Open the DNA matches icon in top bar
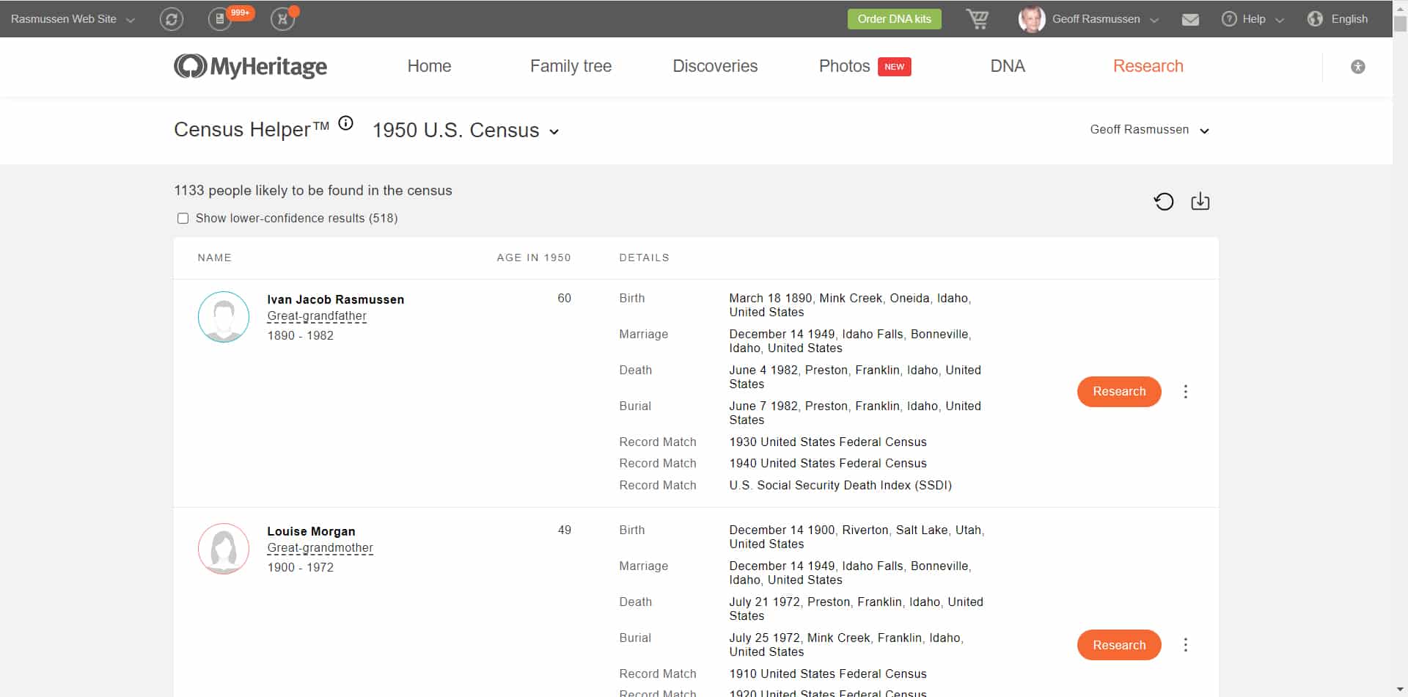Image resolution: width=1408 pixels, height=697 pixels. pyautogui.click(x=282, y=19)
